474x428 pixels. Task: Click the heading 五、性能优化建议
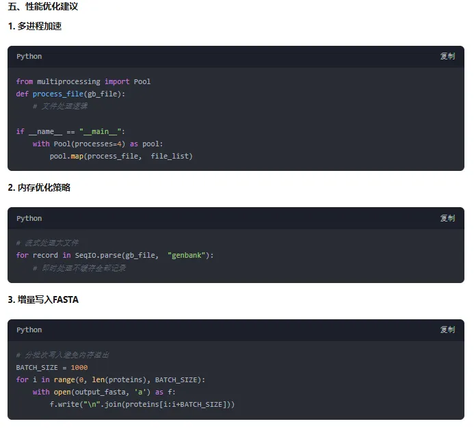[43, 7]
